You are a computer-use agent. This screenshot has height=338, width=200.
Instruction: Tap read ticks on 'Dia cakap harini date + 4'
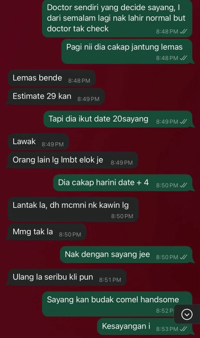click(183, 185)
